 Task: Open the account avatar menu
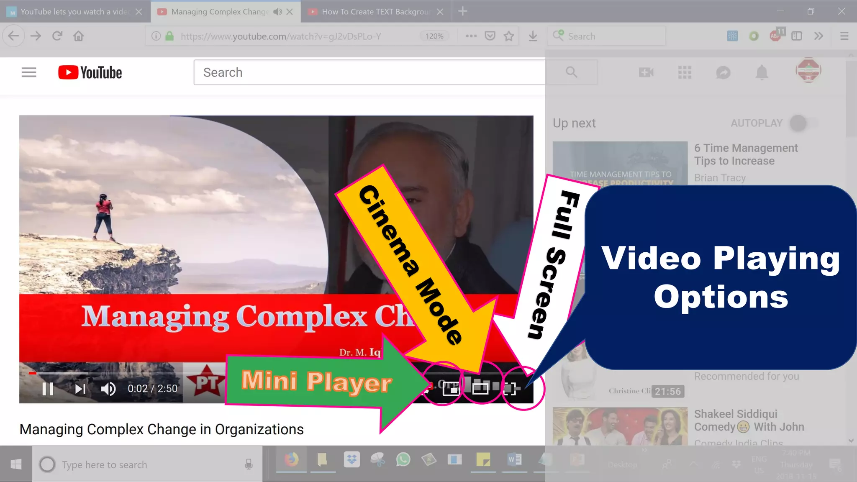(808, 70)
